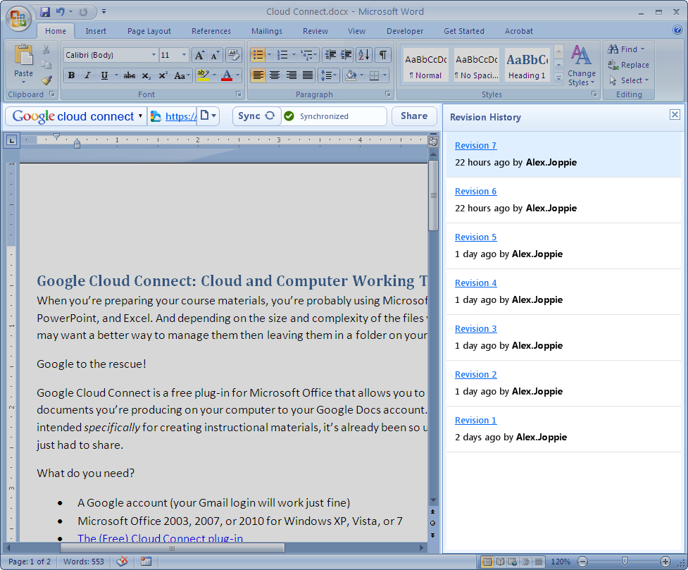This screenshot has height=570, width=688.
Task: Grow the font size
Action: pos(199,55)
